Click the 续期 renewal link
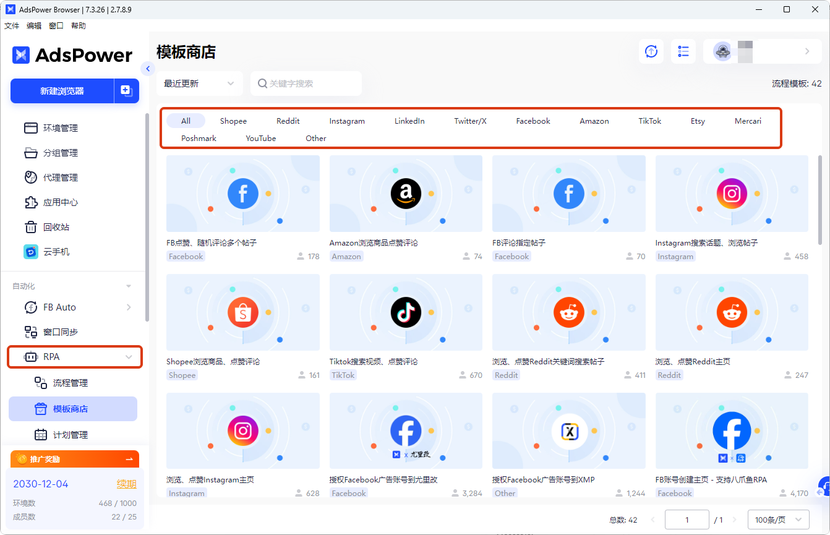The width and height of the screenshot is (830, 535). point(126,484)
